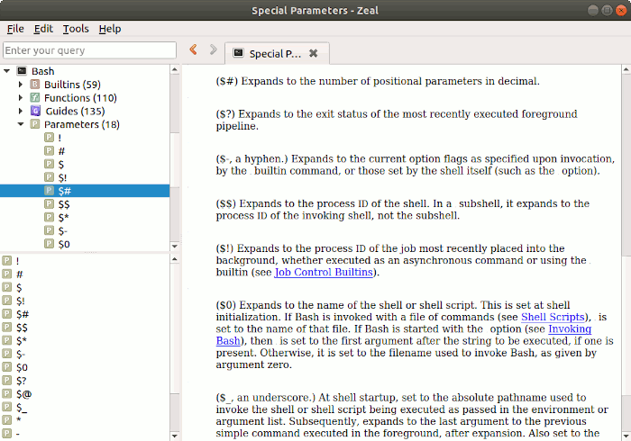Click the terminal icon on the tab

(x=238, y=53)
